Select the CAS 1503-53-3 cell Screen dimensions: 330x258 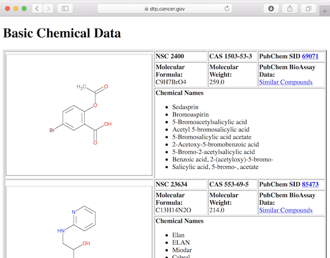tap(233, 56)
